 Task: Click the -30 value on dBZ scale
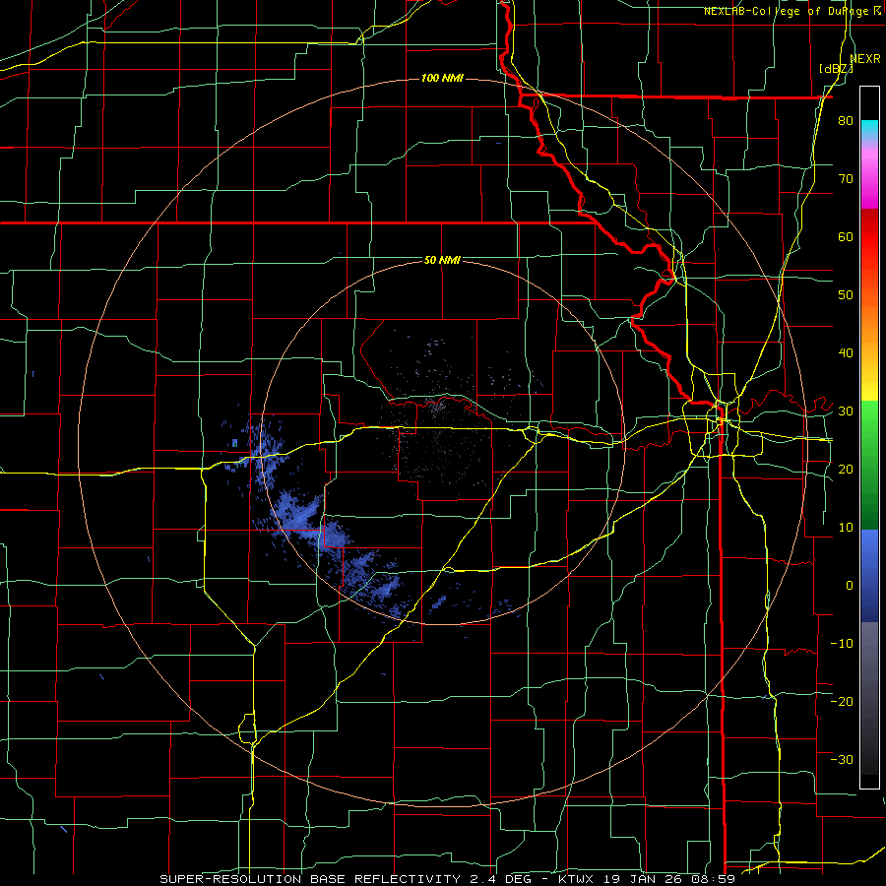point(842,760)
